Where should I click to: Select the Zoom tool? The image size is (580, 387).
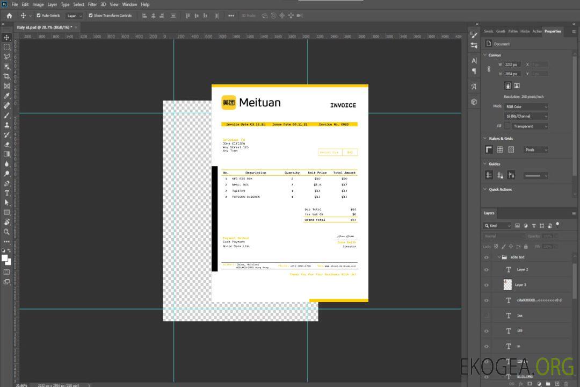pyautogui.click(x=7, y=232)
